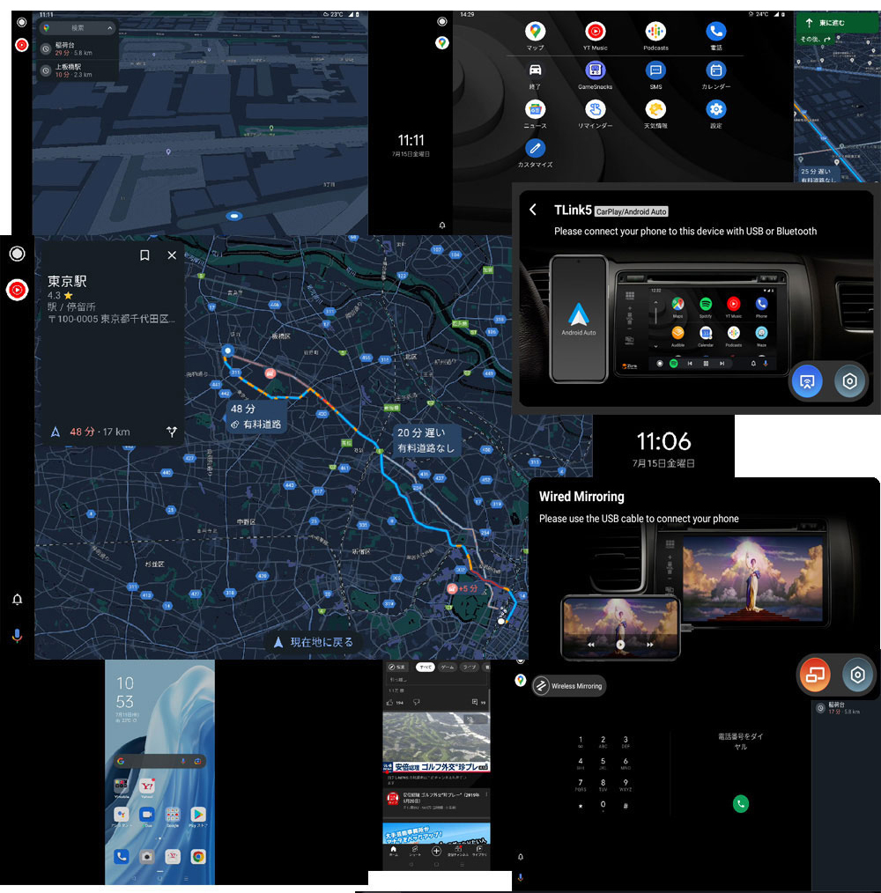The height and width of the screenshot is (893, 881).
Task: Start navigation with 48 分 · 17 km
Action: point(93,432)
